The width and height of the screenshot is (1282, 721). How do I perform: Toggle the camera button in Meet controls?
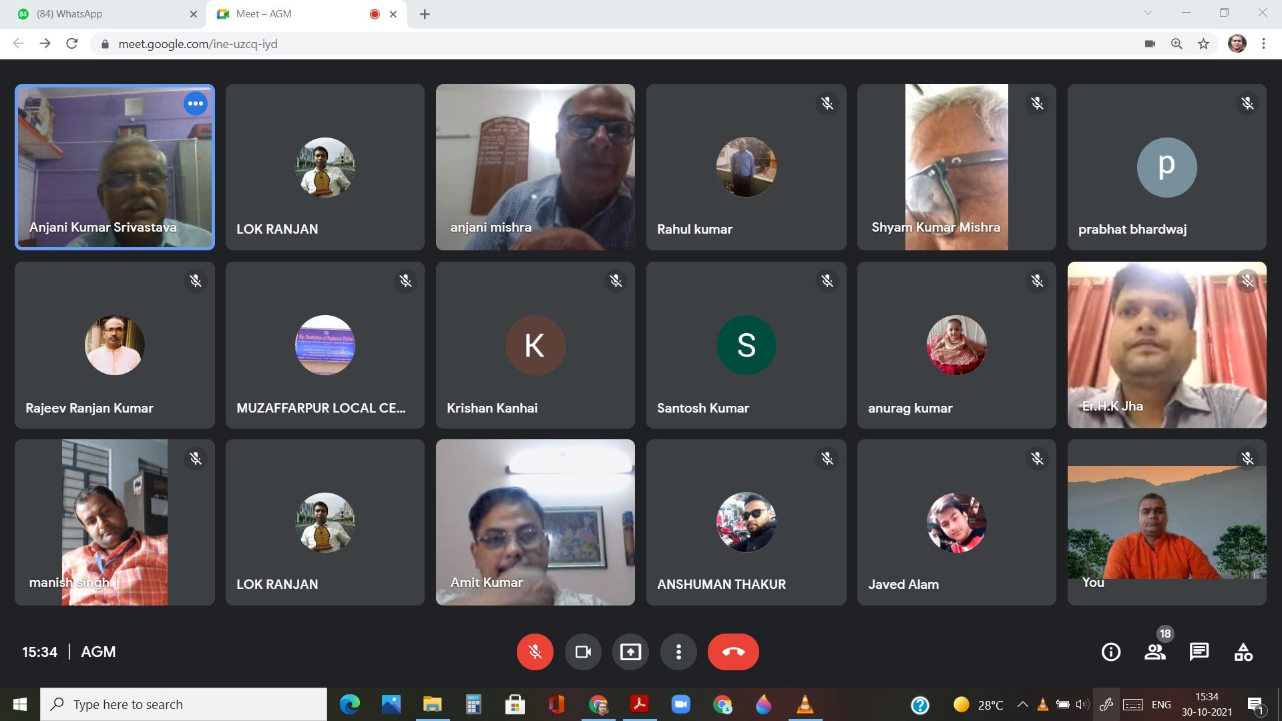point(583,652)
